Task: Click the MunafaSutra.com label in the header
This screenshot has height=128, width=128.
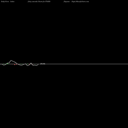Action: point(82,2)
